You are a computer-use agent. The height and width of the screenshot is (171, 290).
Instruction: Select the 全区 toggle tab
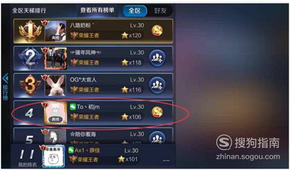(135, 11)
